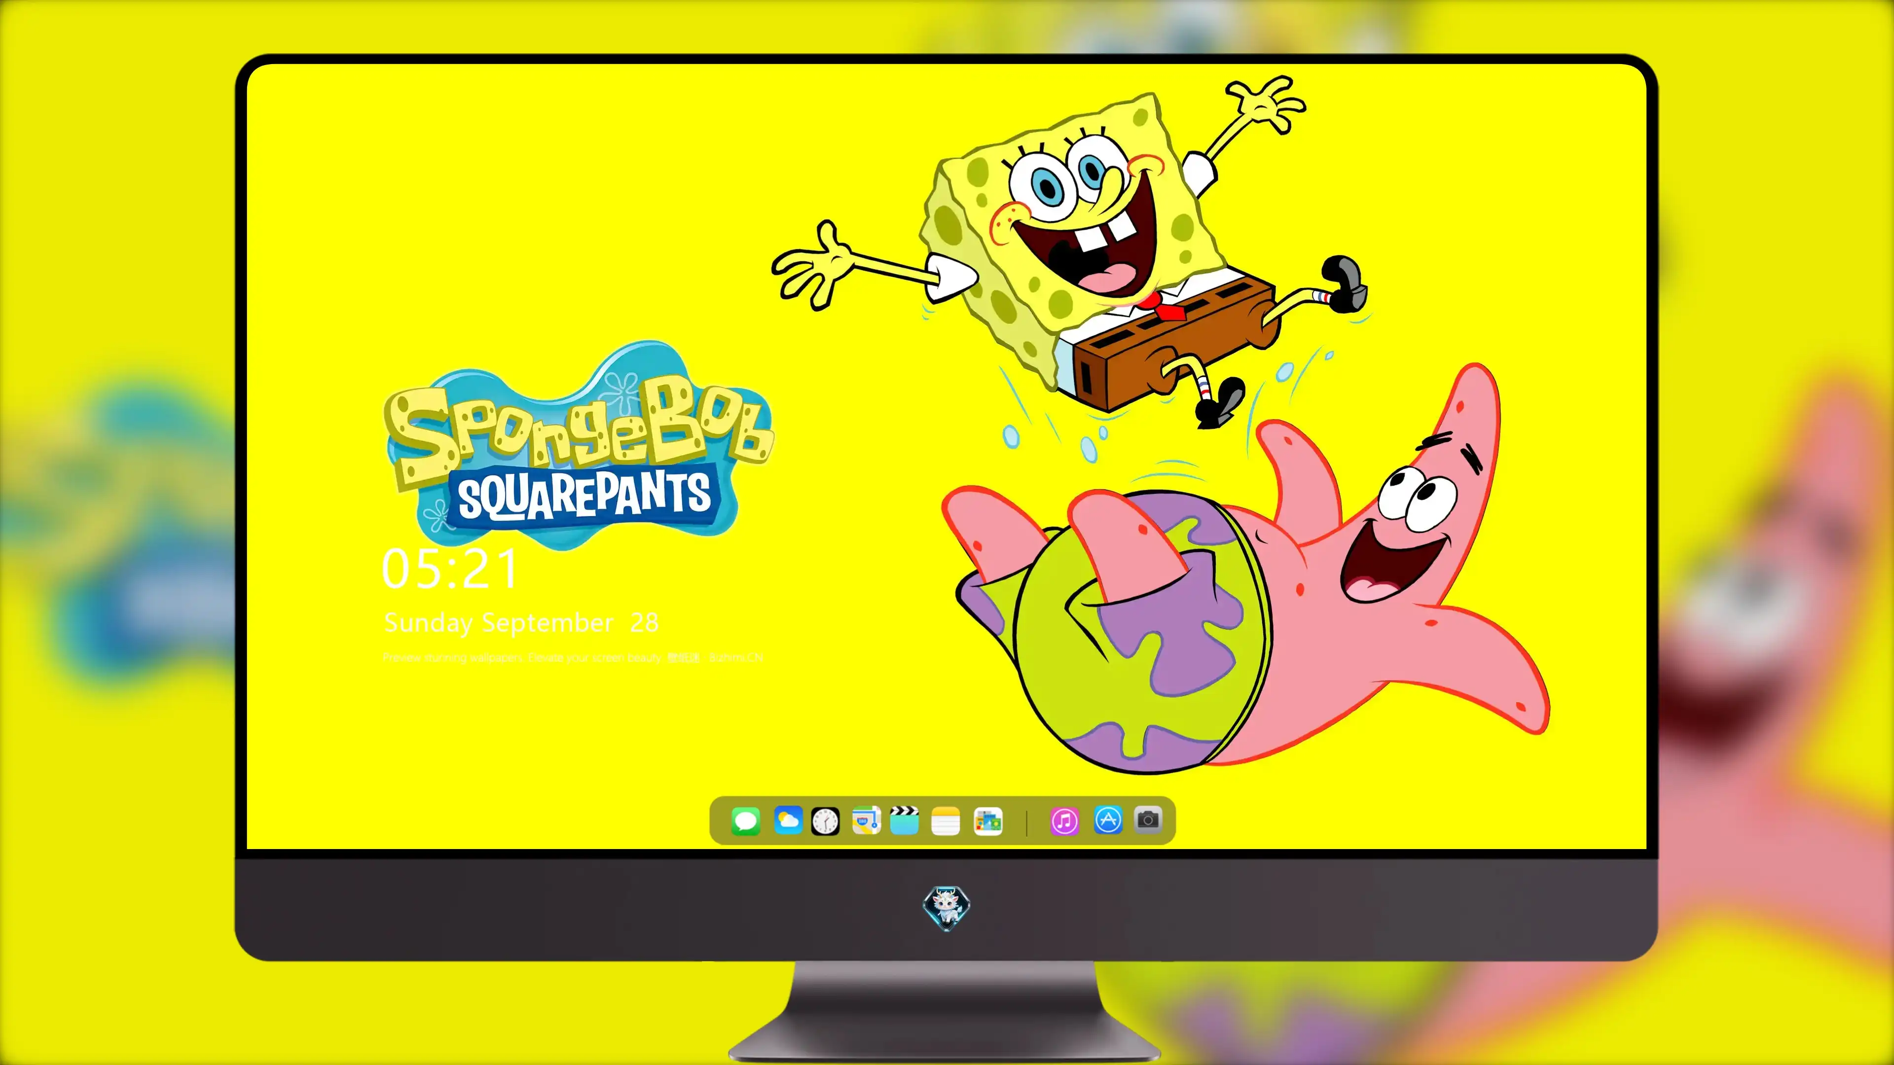The image size is (1894, 1065).
Task: Open the Messages app in the dock
Action: click(746, 821)
